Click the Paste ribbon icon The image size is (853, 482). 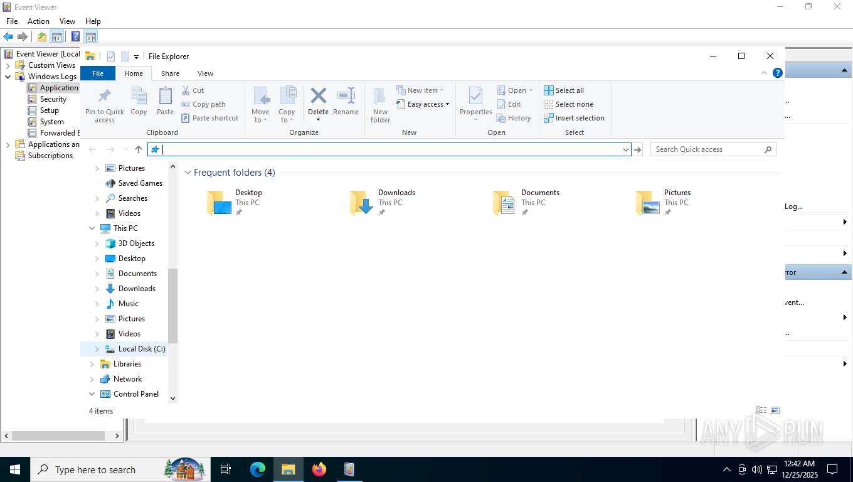click(165, 97)
